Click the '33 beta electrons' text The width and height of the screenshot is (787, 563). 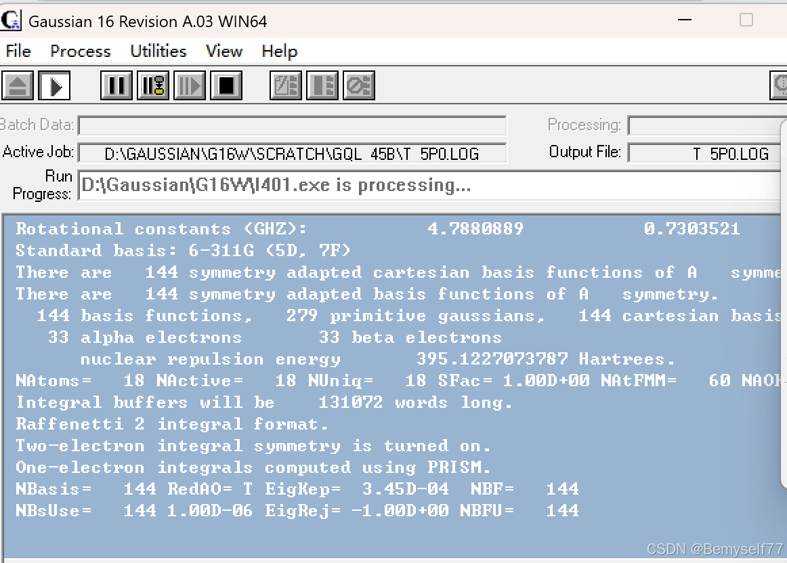[410, 337]
